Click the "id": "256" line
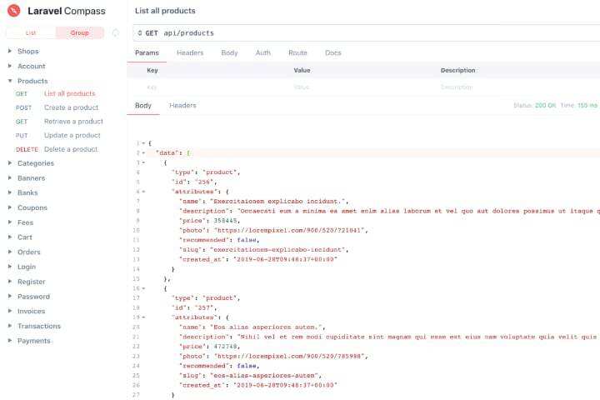Viewport: 600px width, 400px height. click(194, 182)
